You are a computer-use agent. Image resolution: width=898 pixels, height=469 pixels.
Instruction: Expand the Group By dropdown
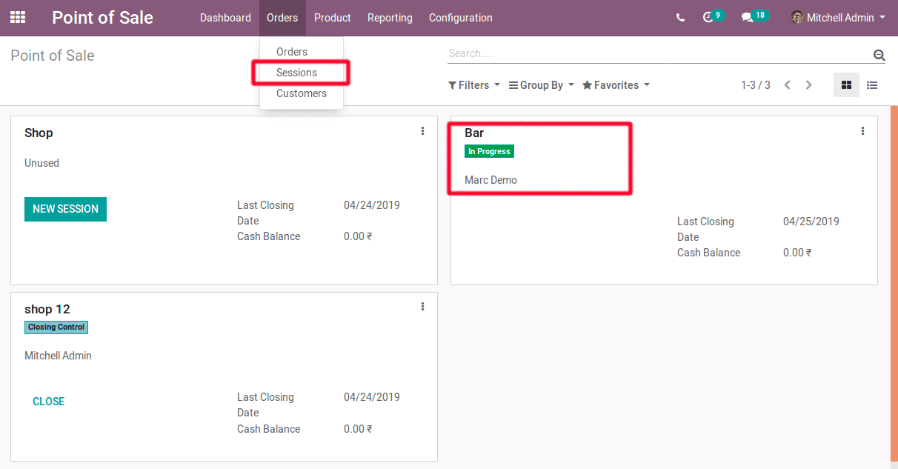pos(542,85)
